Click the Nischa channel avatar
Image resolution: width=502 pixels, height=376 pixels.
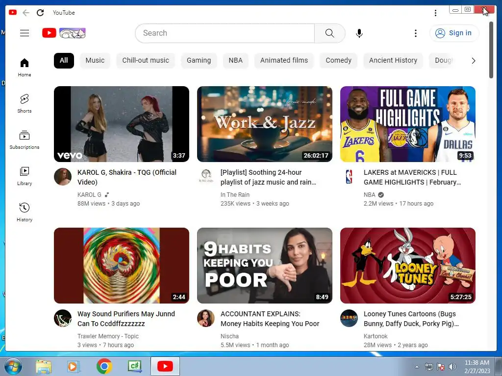206,318
